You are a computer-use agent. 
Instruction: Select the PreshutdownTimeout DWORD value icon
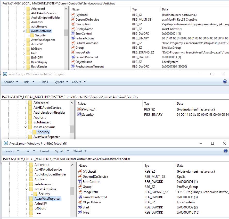point(73,66)
